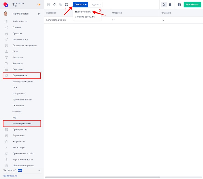This screenshot has height=179, width=203.
Task: Click the Персонал people icon
Action: 7,69
